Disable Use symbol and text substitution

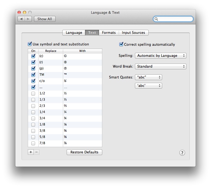(x=30, y=44)
